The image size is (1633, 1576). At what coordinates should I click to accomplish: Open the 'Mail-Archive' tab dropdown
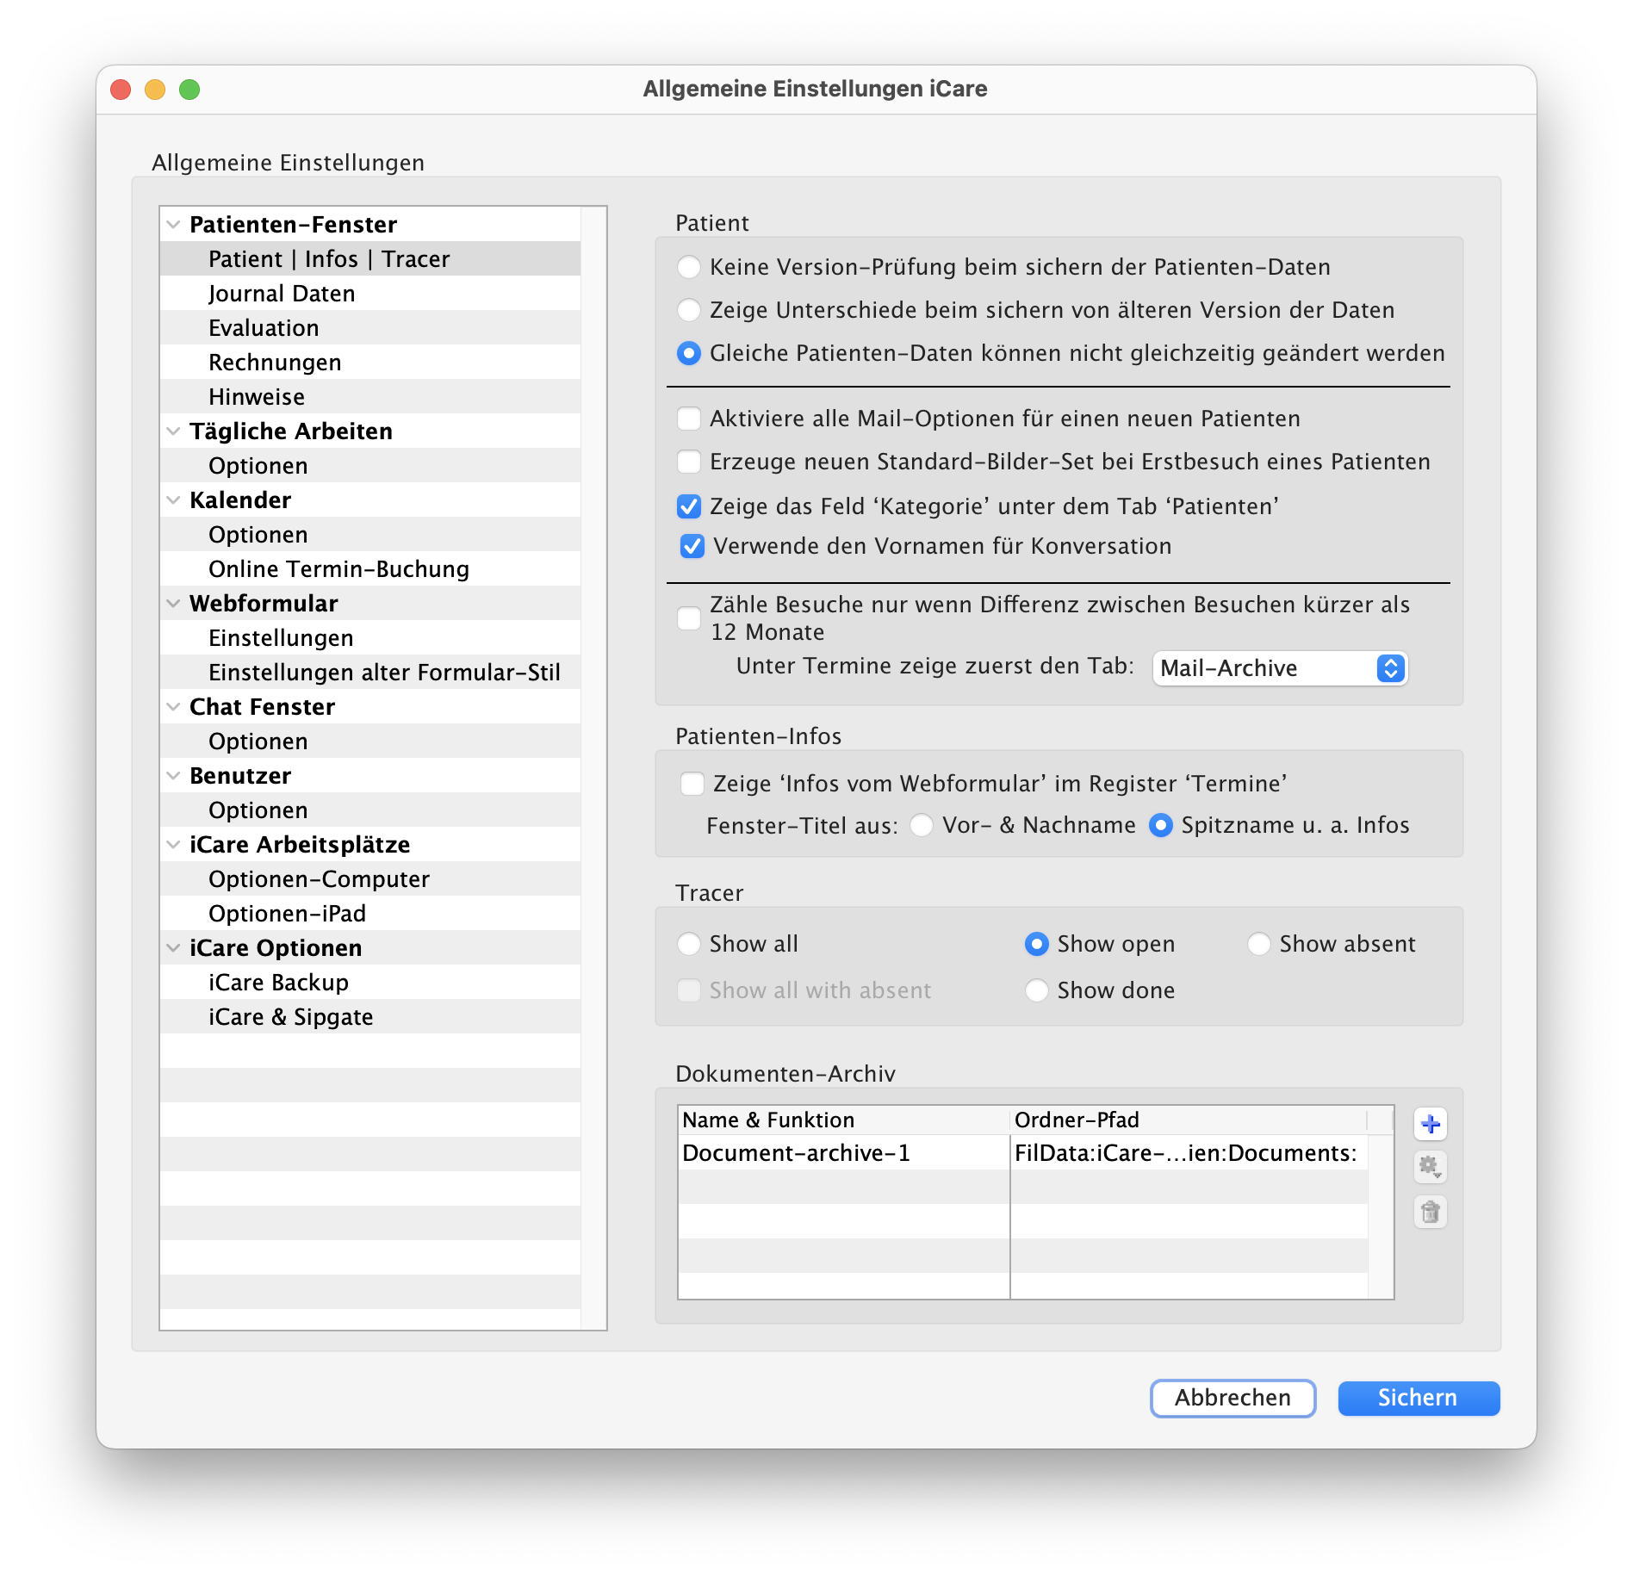click(x=1279, y=669)
